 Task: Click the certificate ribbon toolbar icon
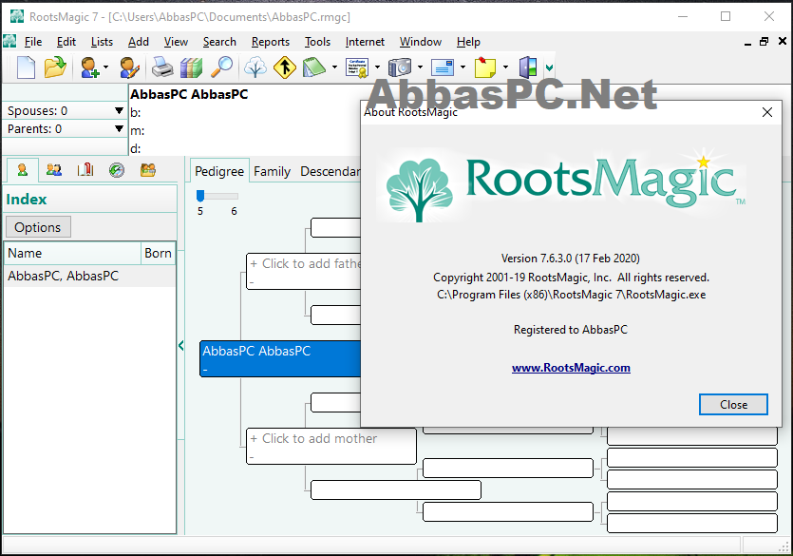[x=357, y=67]
